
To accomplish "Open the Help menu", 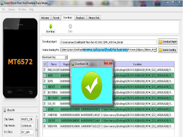I will (x=31, y=9).
